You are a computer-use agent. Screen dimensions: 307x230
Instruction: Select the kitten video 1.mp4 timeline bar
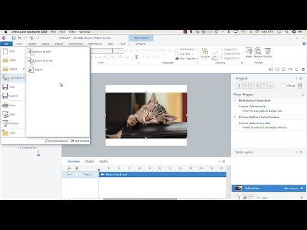(162, 174)
